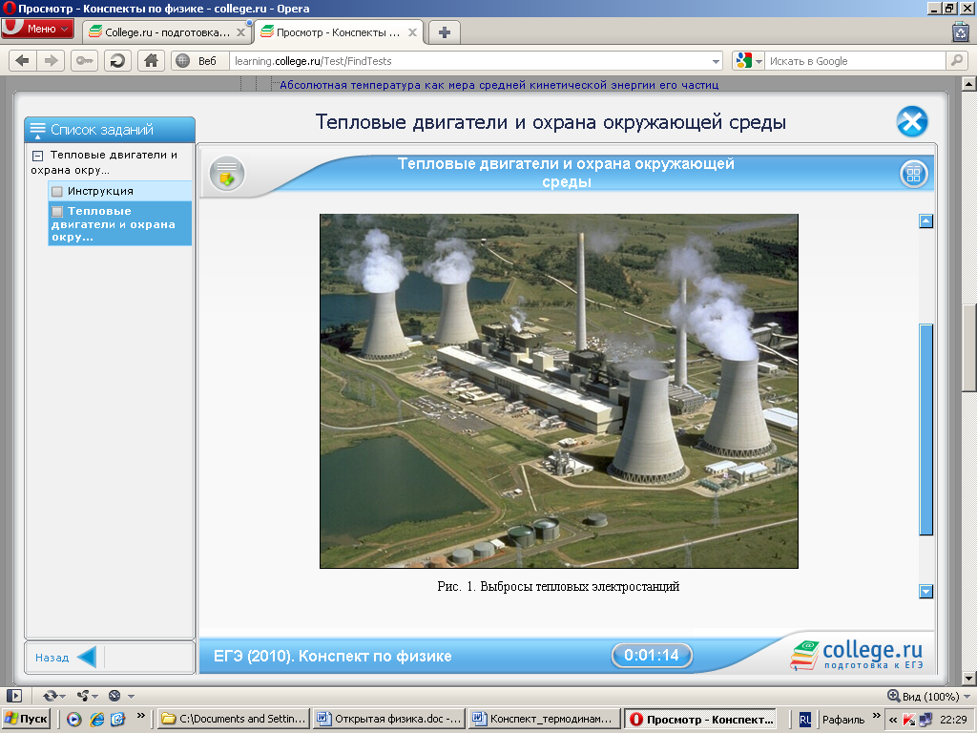The image size is (977, 733).
Task: Click the 22:29 clock
Action: [953, 720]
